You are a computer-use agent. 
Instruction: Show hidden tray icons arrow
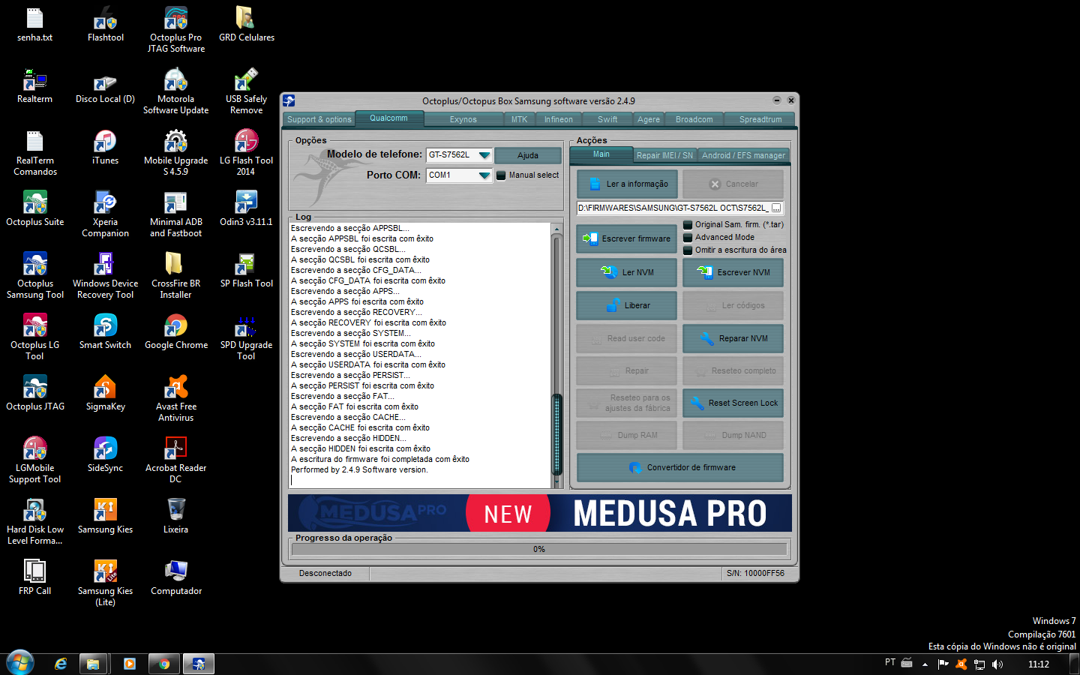click(x=925, y=664)
